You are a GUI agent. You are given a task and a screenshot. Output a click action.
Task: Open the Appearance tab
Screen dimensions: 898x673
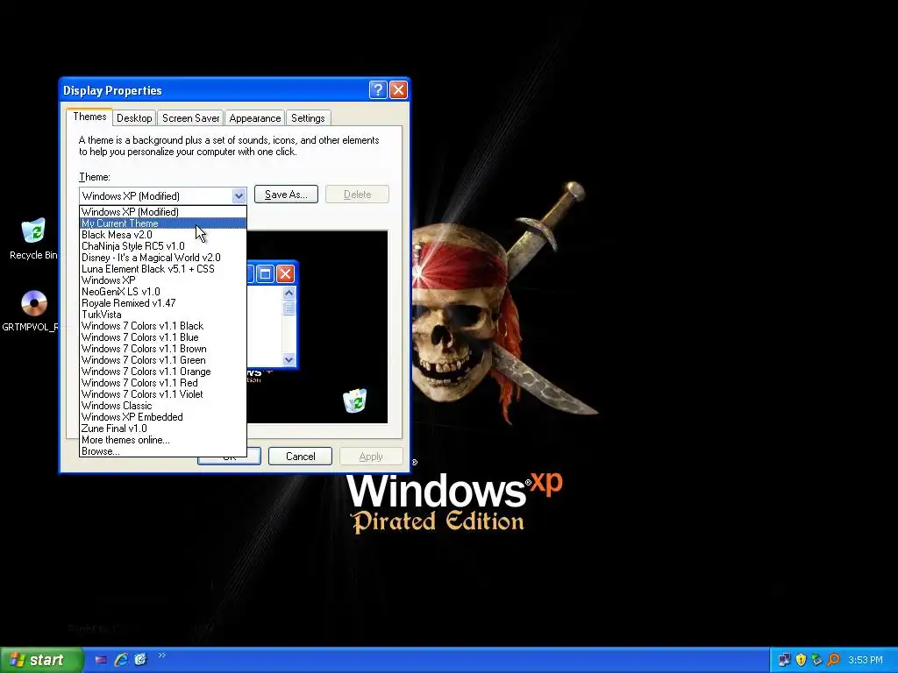click(x=255, y=118)
